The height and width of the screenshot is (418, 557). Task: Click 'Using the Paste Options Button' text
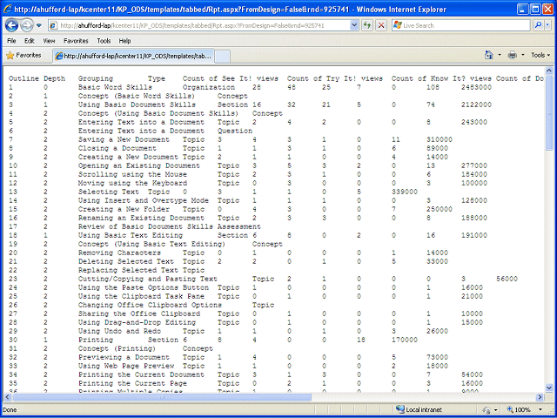(143, 287)
